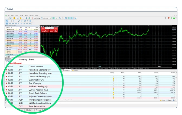
Task: Select the H1 timeframe
Action: (x=18, y=24)
